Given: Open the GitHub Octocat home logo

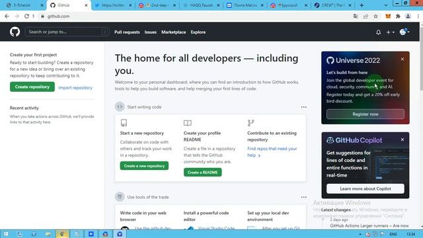Looking at the screenshot, I should [15, 32].
